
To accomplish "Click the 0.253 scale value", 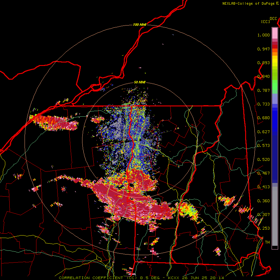I will (264, 228).
